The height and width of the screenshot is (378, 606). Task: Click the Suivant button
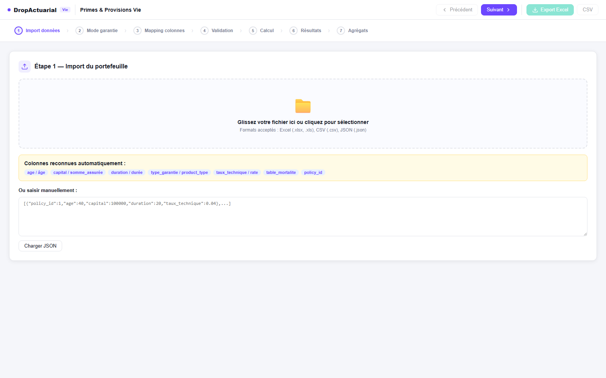tap(499, 10)
